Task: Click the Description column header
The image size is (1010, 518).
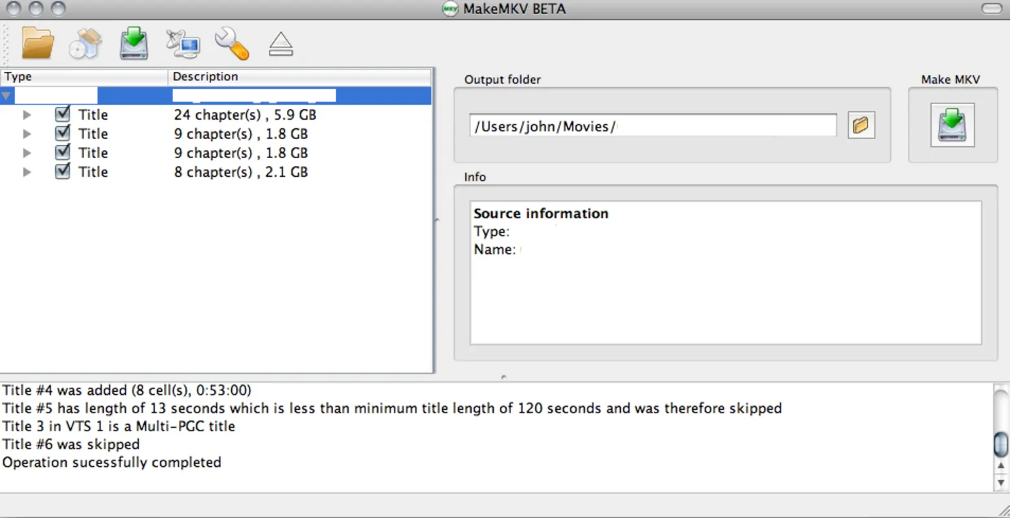Action: (x=299, y=76)
